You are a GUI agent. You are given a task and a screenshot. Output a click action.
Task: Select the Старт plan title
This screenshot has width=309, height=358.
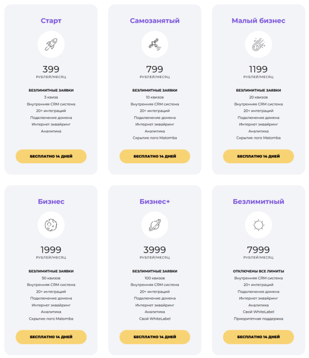[51, 21]
